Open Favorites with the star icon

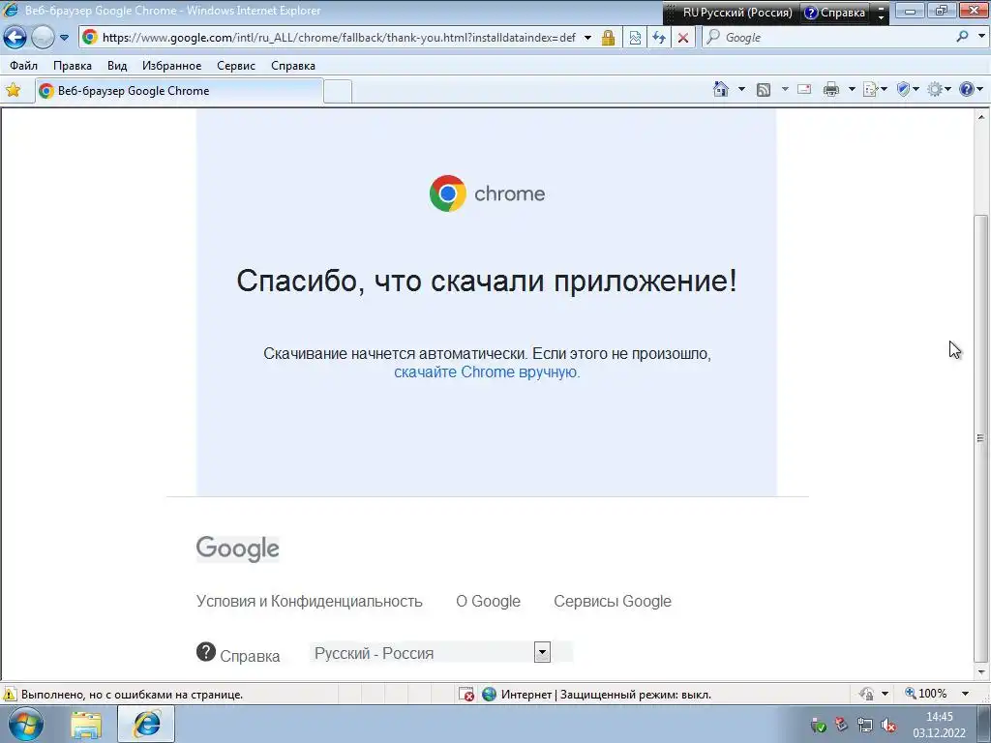click(14, 90)
